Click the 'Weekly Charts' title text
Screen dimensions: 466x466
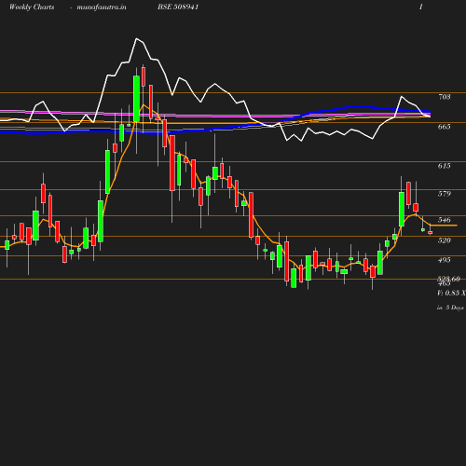coord(32,7)
